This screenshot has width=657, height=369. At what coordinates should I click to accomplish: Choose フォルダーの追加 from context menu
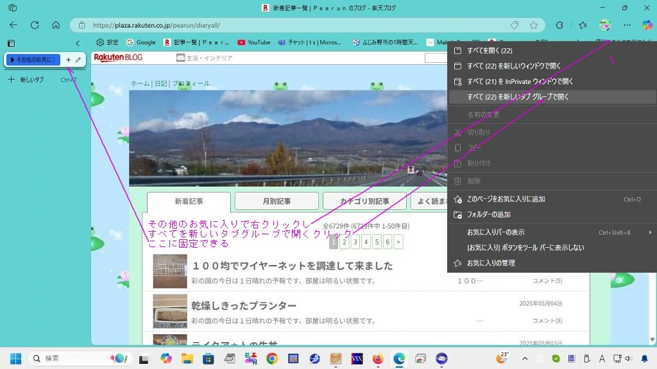pyautogui.click(x=488, y=214)
